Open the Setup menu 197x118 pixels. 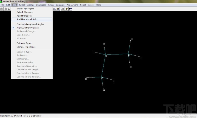pos(51,5)
